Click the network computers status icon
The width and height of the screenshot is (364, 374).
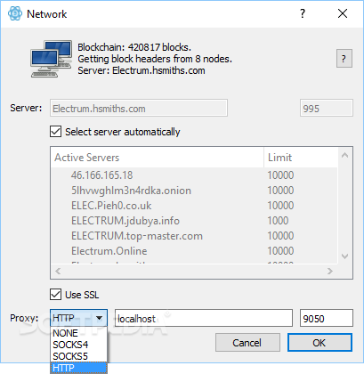pos(52,59)
